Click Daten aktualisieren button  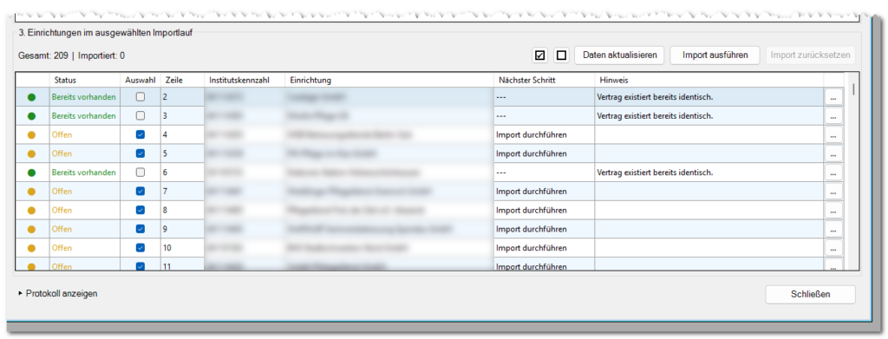pos(619,55)
